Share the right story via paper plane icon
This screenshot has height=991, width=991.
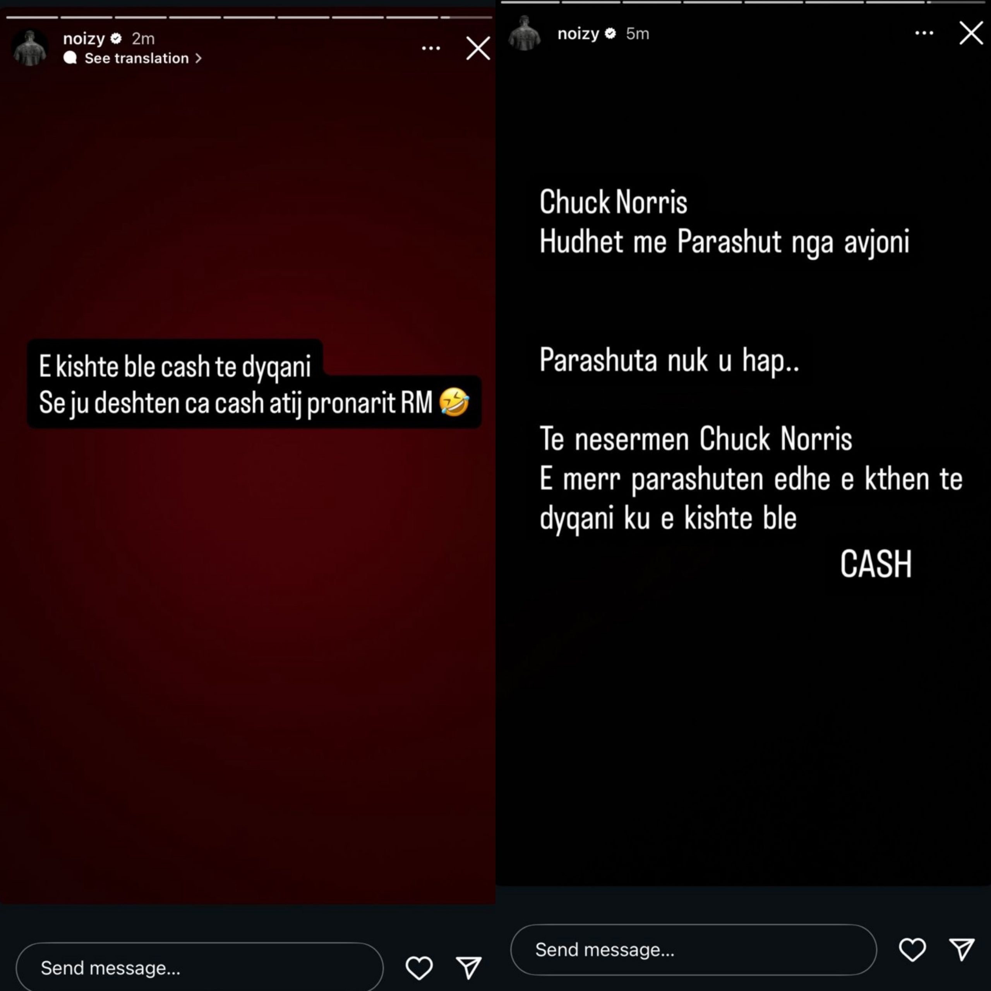tap(962, 950)
